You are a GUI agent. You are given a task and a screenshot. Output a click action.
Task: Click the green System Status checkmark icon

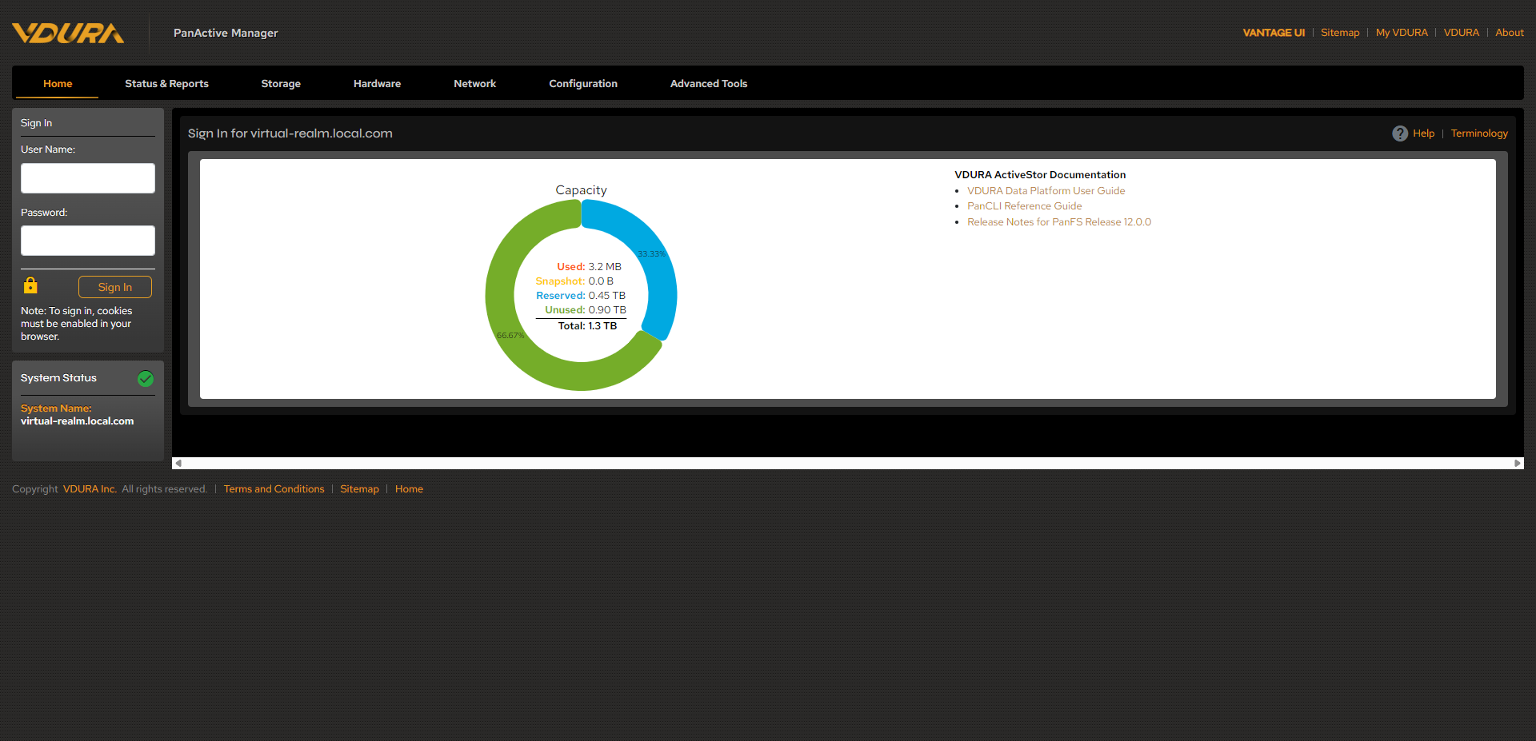coord(146,379)
